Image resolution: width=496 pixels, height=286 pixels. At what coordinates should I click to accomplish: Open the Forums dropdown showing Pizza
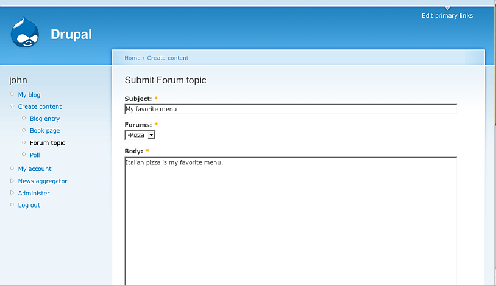click(x=140, y=135)
